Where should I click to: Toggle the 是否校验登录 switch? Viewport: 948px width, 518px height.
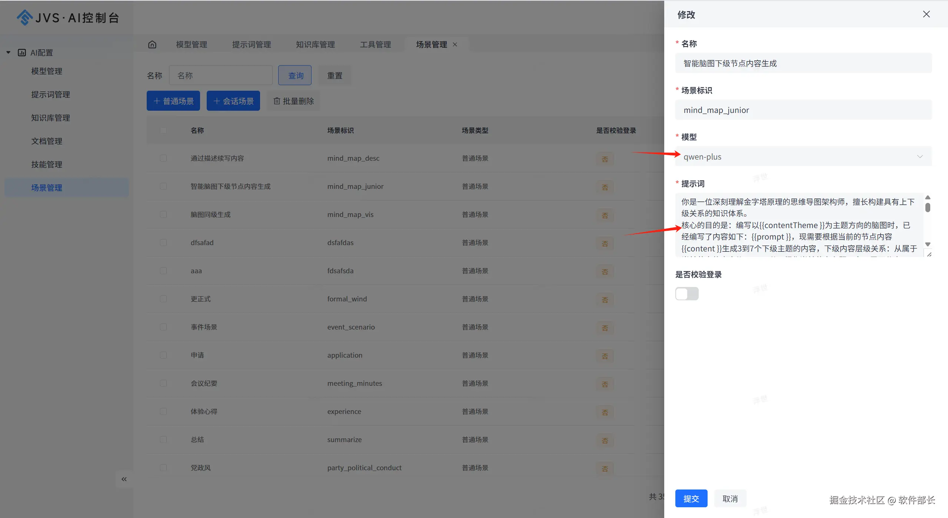pyautogui.click(x=686, y=294)
